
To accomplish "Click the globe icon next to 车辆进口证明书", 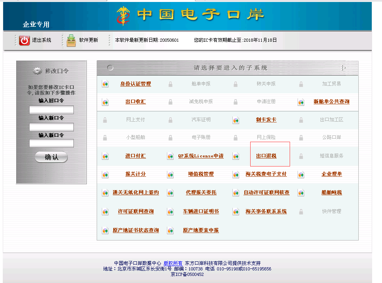I will coord(170,212).
